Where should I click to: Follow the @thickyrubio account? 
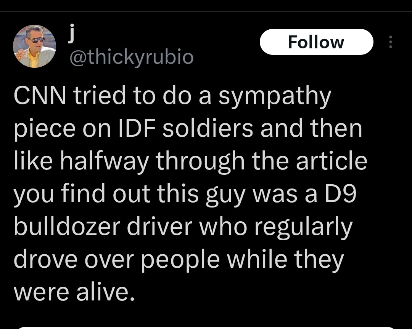click(316, 42)
